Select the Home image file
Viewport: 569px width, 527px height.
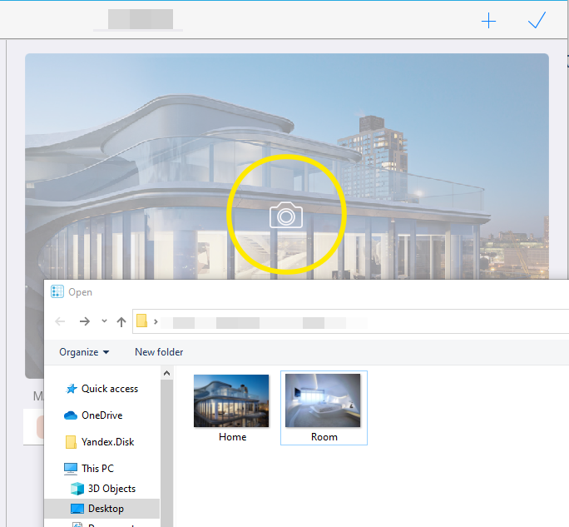pyautogui.click(x=232, y=407)
